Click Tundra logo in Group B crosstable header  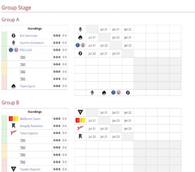point(80,112)
